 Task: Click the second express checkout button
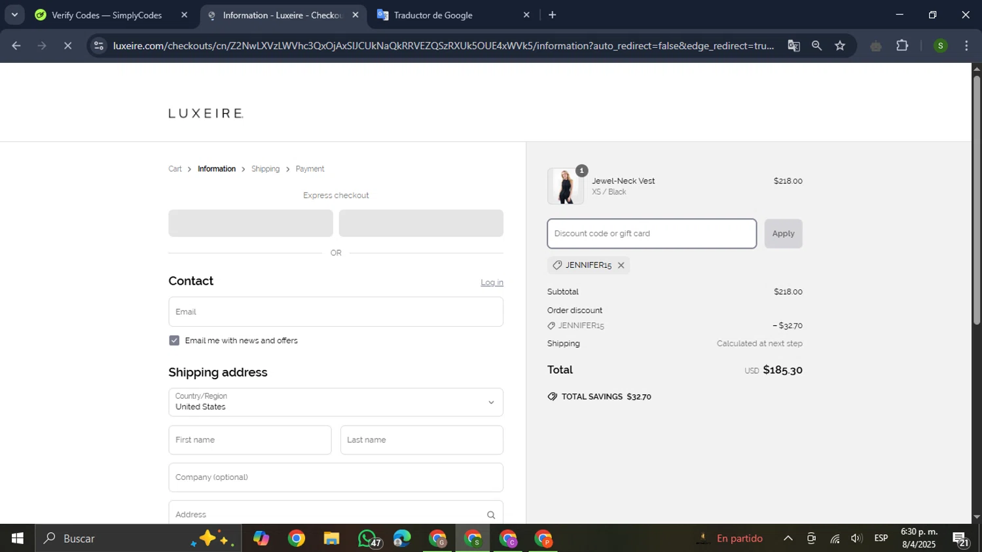pos(421,223)
